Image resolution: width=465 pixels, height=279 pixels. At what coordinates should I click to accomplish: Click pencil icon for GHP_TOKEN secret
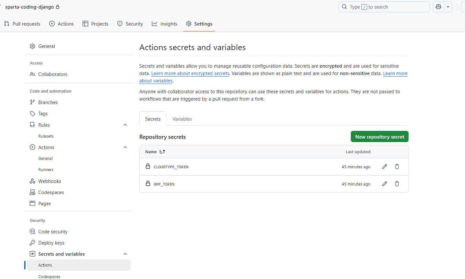point(385,184)
